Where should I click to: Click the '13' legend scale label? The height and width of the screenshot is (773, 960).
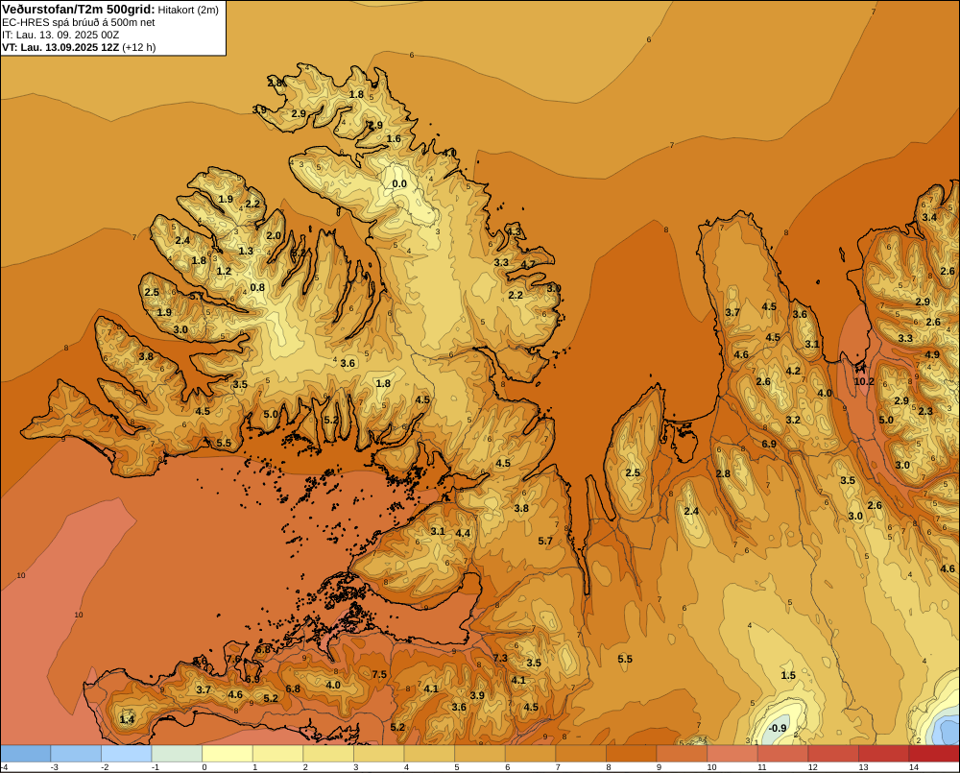tap(863, 767)
